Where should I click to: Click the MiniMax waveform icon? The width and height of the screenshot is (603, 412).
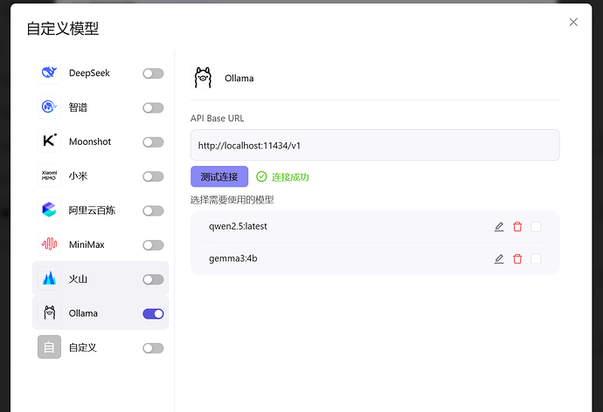tap(49, 244)
